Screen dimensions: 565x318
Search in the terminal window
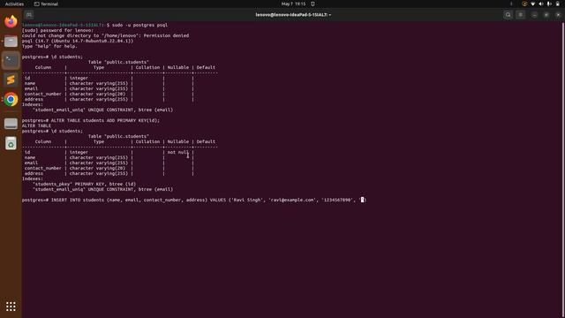point(508,15)
